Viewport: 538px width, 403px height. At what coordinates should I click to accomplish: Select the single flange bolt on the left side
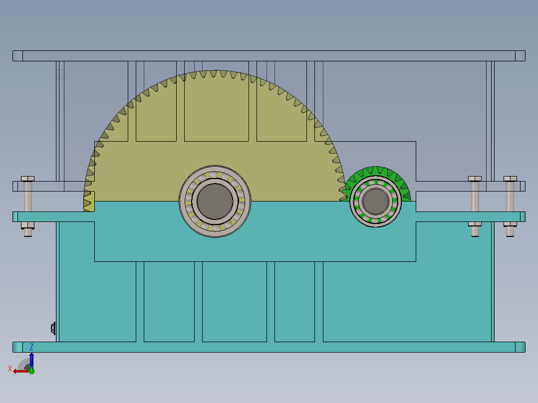tap(28, 206)
